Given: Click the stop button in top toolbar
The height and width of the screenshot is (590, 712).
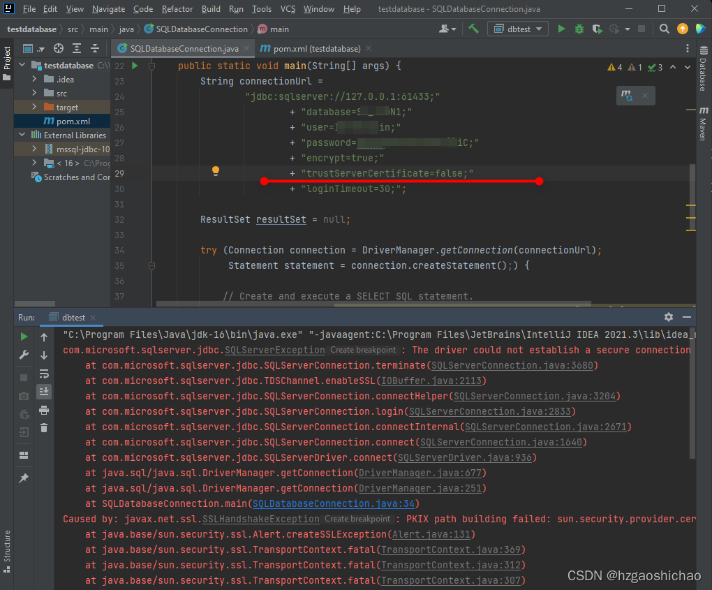Looking at the screenshot, I should (x=641, y=29).
